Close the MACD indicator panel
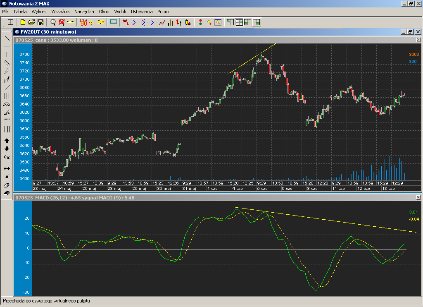 pyautogui.click(x=418, y=198)
